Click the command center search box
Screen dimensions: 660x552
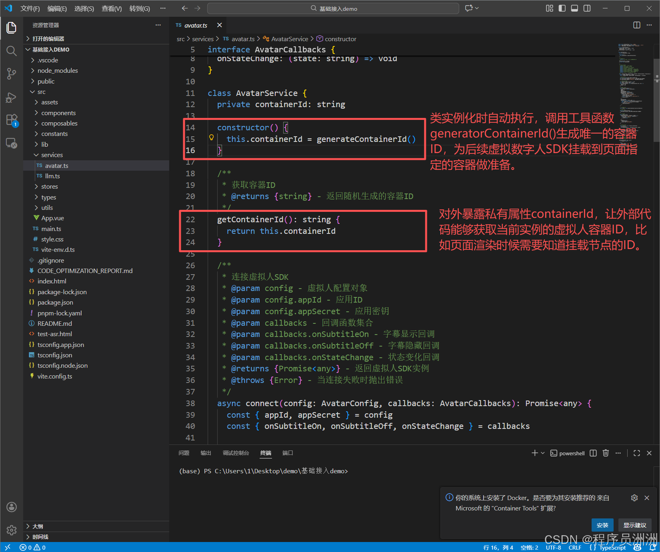tap(333, 8)
